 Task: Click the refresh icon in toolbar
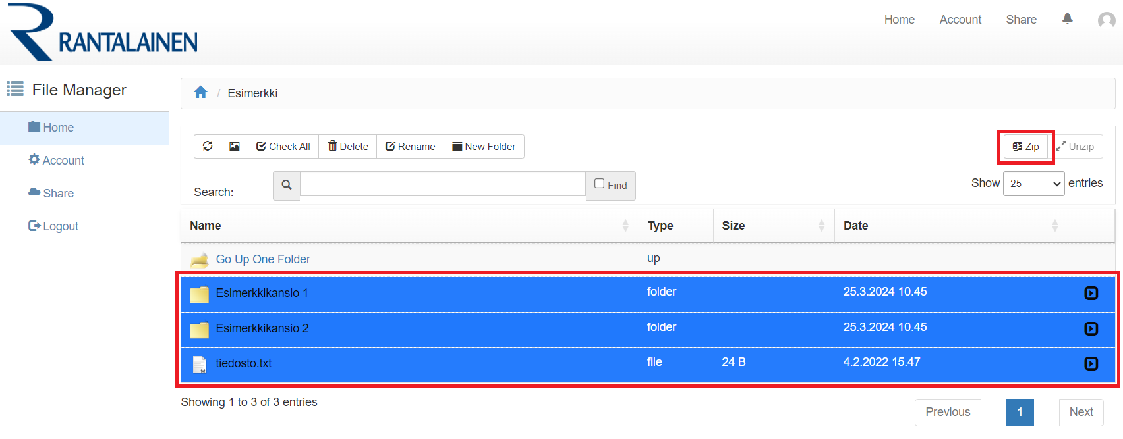(x=208, y=146)
